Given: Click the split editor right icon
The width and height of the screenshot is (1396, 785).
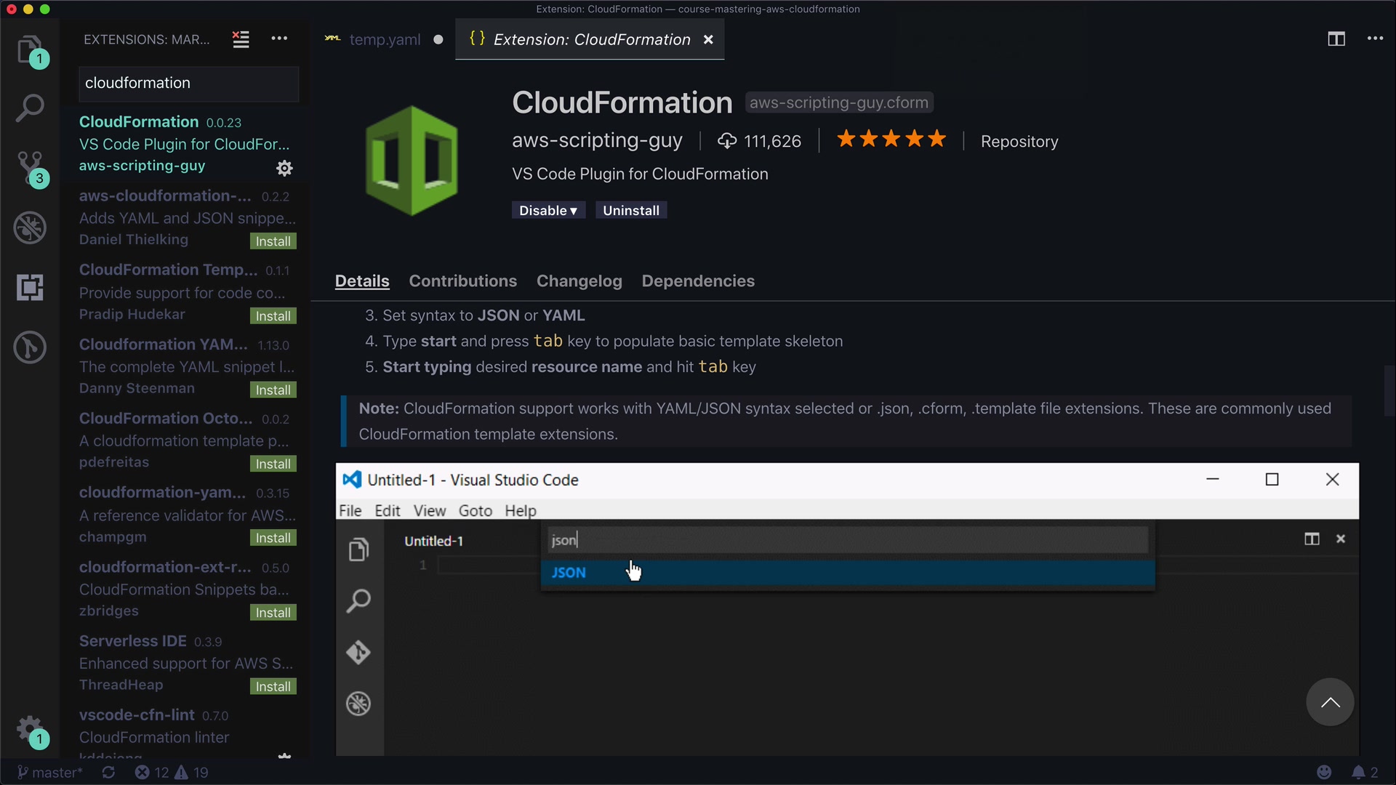Looking at the screenshot, I should pos(1336,39).
